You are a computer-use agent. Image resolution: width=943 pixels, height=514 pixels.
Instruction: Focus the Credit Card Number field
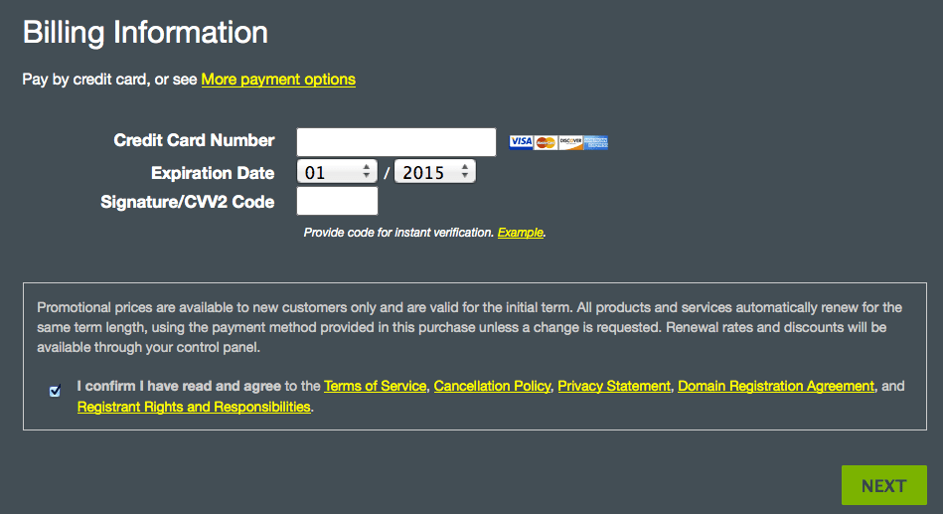(396, 142)
